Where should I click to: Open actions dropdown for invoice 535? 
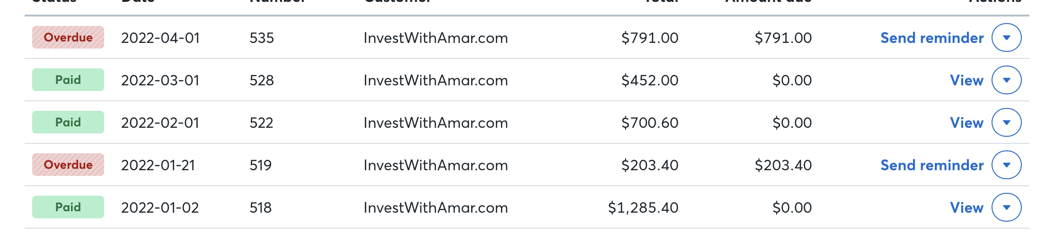(x=1006, y=38)
